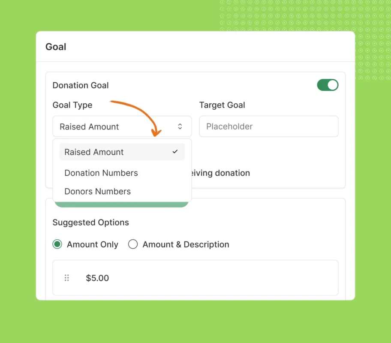Click the Goal Type dropdown chevron icon
This screenshot has width=391, height=343.
tap(180, 126)
